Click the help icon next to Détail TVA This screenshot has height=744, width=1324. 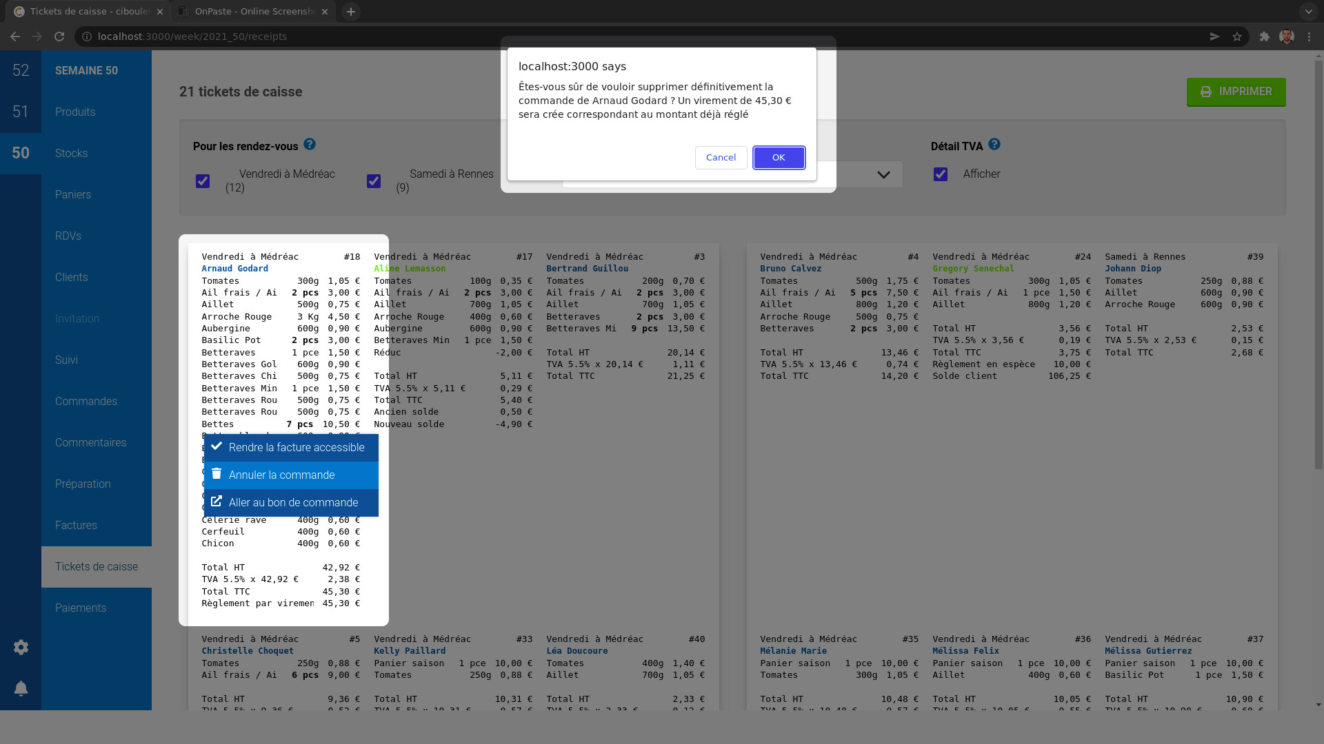click(994, 145)
